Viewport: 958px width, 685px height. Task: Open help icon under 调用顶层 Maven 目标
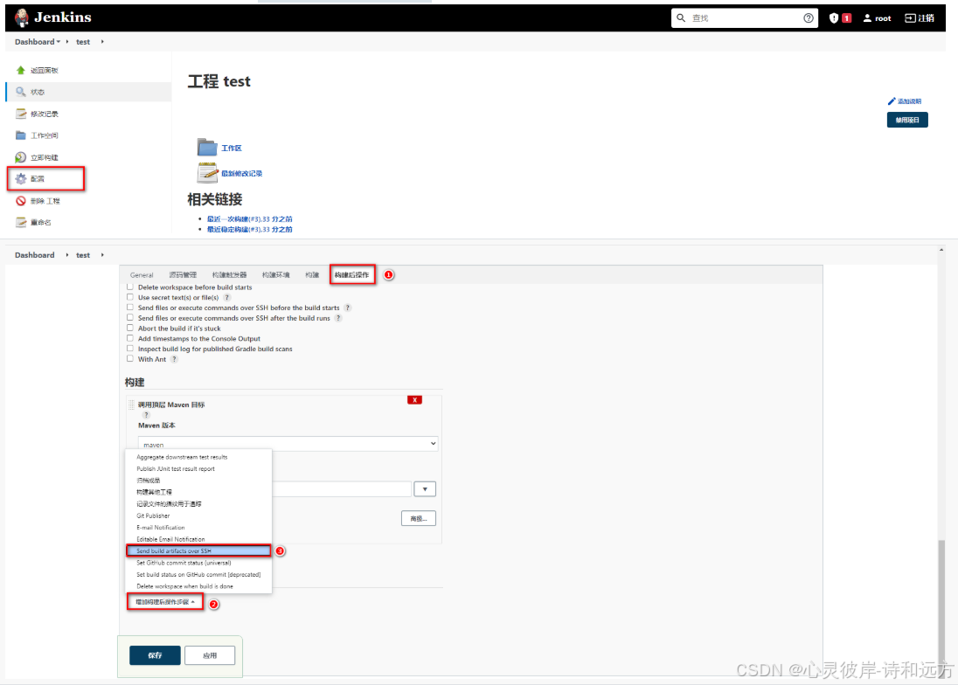pos(146,415)
